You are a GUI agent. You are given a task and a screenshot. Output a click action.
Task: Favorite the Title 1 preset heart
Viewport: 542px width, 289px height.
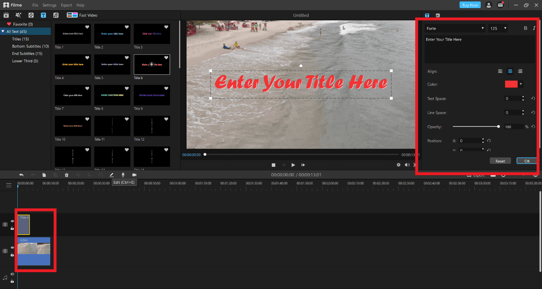click(87, 27)
